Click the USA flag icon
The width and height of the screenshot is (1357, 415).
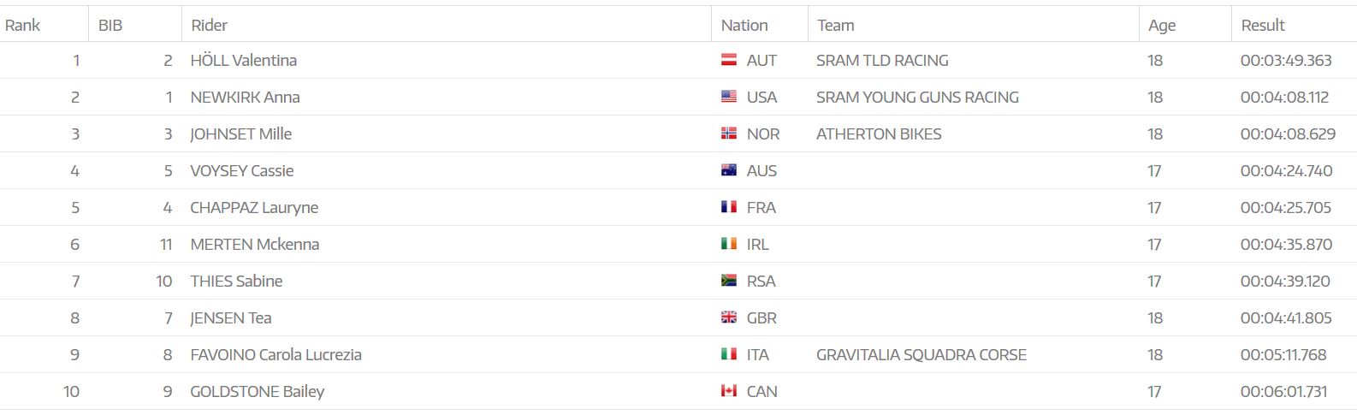coord(729,97)
